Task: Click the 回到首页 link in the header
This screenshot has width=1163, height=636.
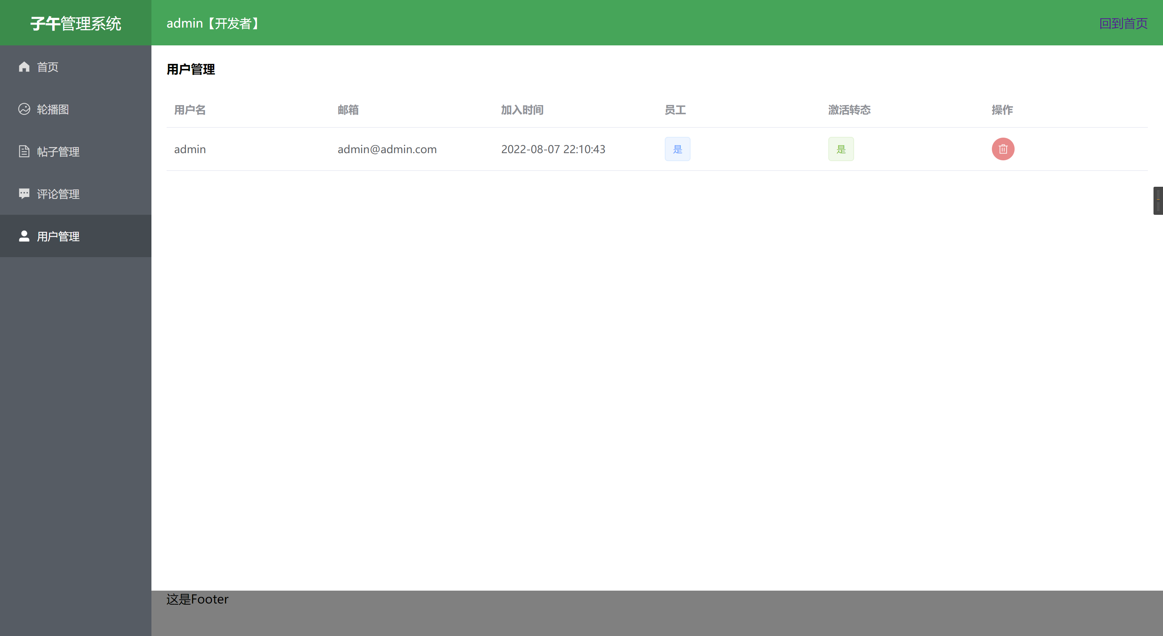Action: coord(1123,23)
